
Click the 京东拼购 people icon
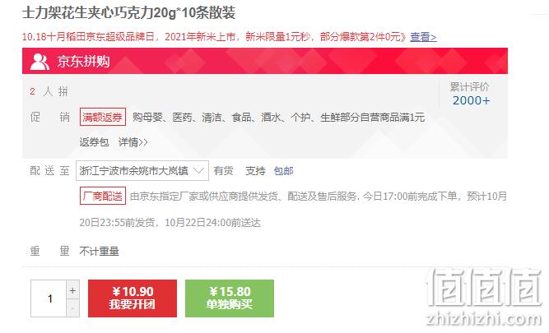click(x=40, y=62)
